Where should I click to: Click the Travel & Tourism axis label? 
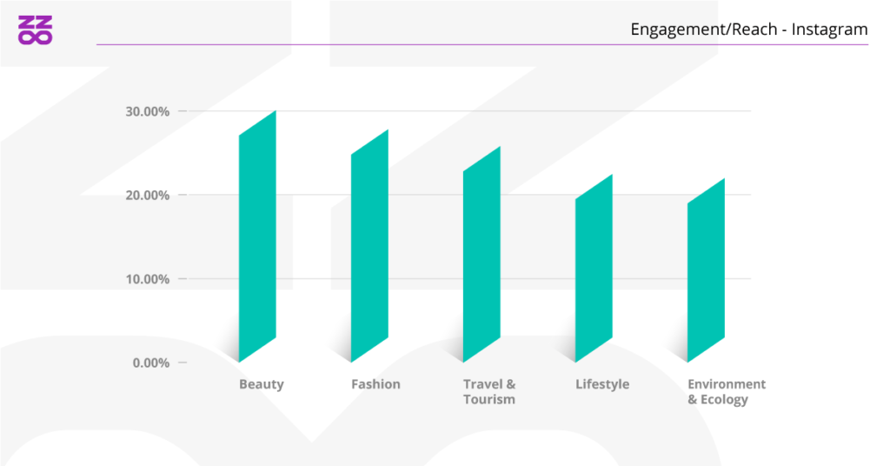pos(489,392)
